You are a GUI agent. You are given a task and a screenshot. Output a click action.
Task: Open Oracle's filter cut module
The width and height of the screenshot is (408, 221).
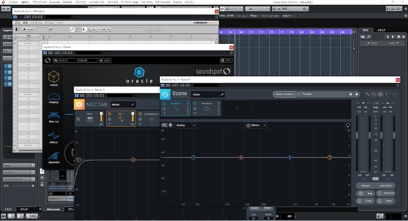coord(54,118)
